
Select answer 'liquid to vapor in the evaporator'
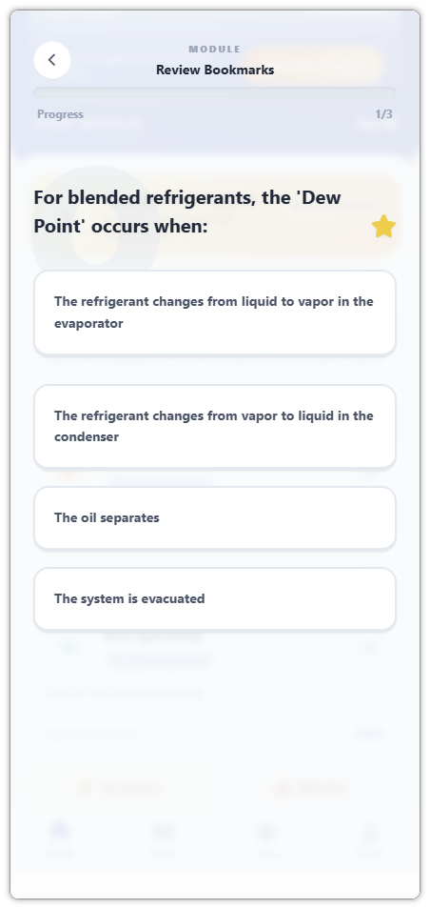(x=215, y=313)
